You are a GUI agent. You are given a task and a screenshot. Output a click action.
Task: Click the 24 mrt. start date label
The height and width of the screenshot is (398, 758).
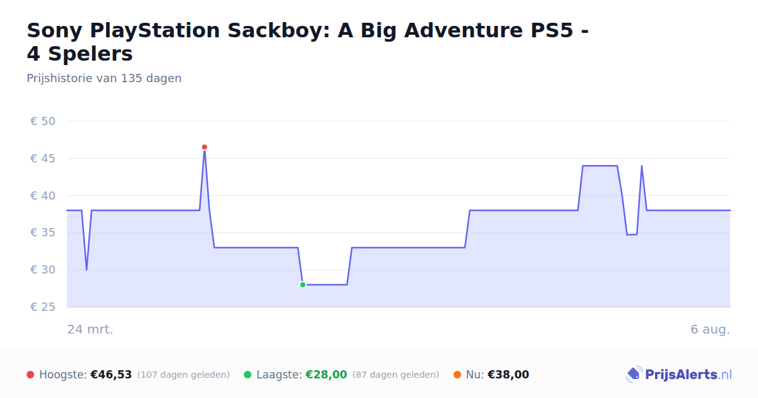pyautogui.click(x=90, y=329)
